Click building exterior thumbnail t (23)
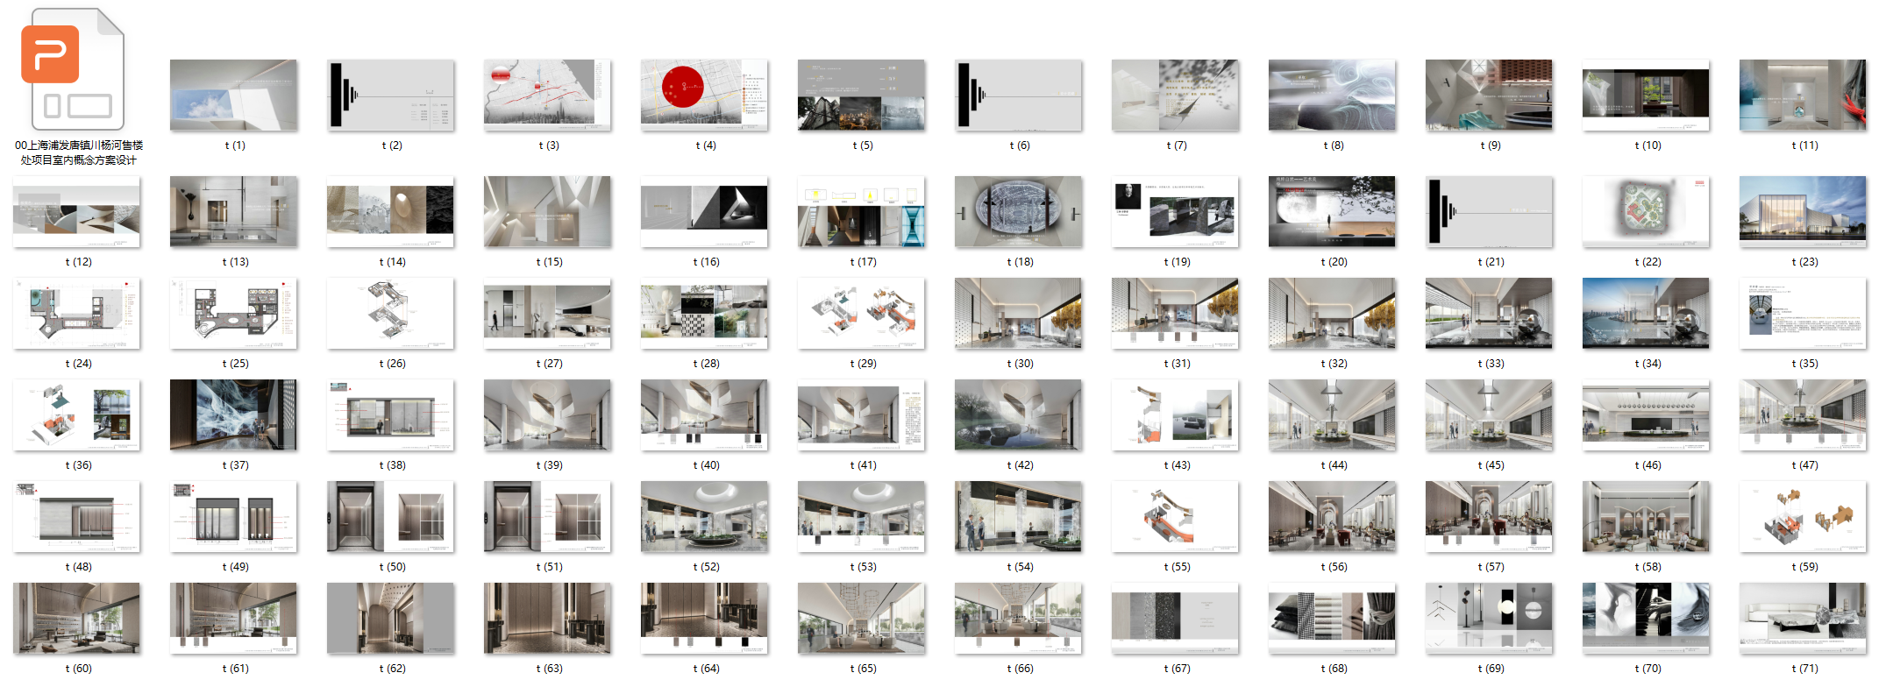This screenshot has height=680, width=1886. tap(1803, 212)
